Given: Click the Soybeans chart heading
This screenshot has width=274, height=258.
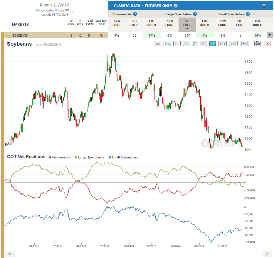Looking at the screenshot, I should click(x=19, y=44).
